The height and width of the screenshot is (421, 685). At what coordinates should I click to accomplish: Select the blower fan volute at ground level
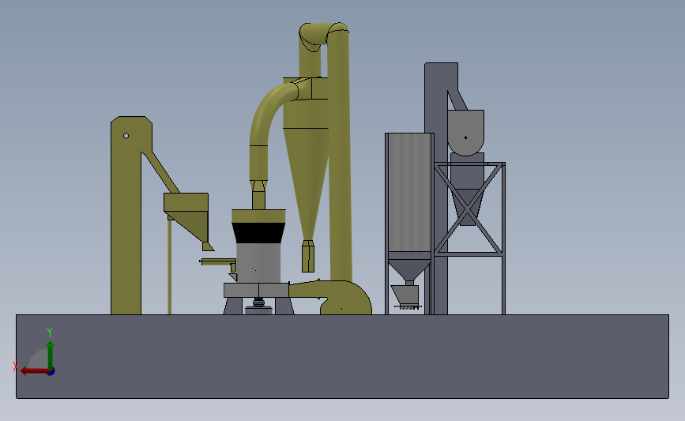click(x=345, y=299)
